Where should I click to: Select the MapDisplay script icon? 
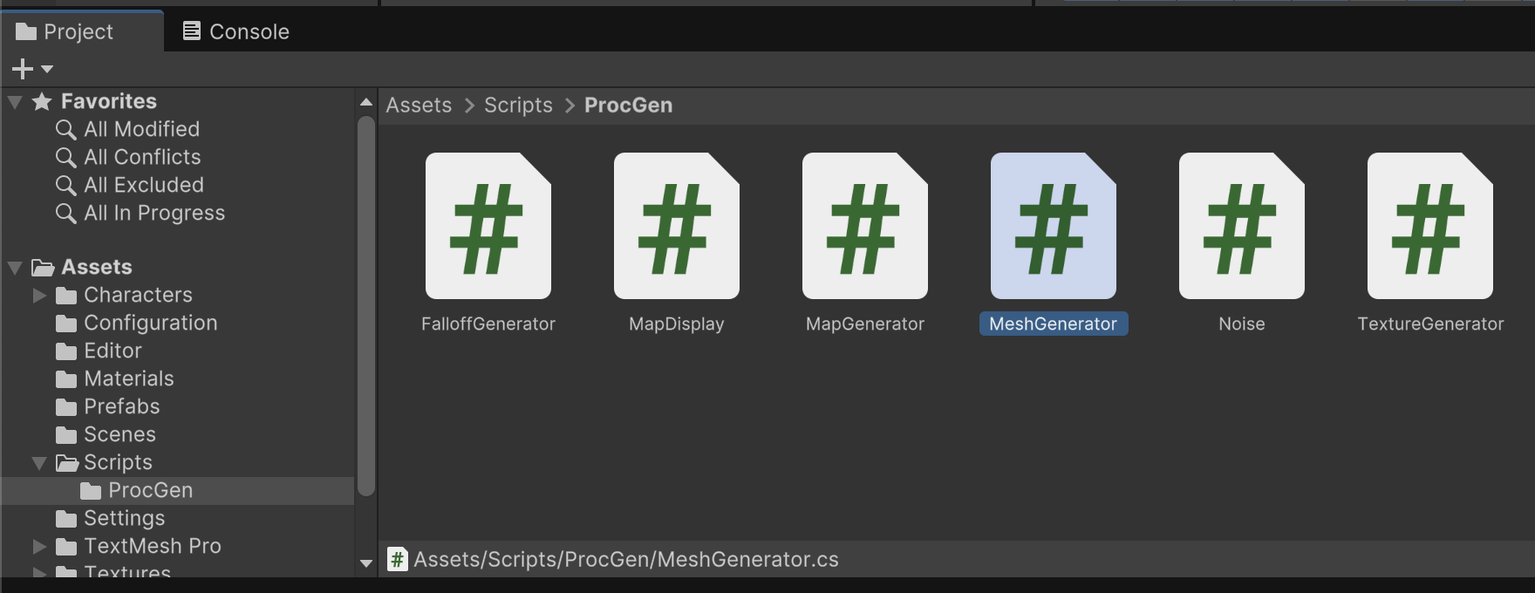pos(676,226)
